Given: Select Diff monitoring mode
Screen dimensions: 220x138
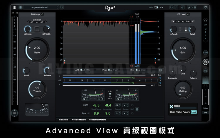Looking at the screenshot, I should (x=205, y=25).
